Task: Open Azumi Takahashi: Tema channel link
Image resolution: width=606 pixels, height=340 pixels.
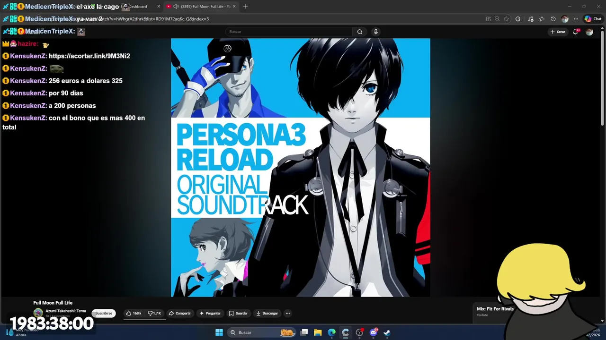Action: click(x=66, y=311)
